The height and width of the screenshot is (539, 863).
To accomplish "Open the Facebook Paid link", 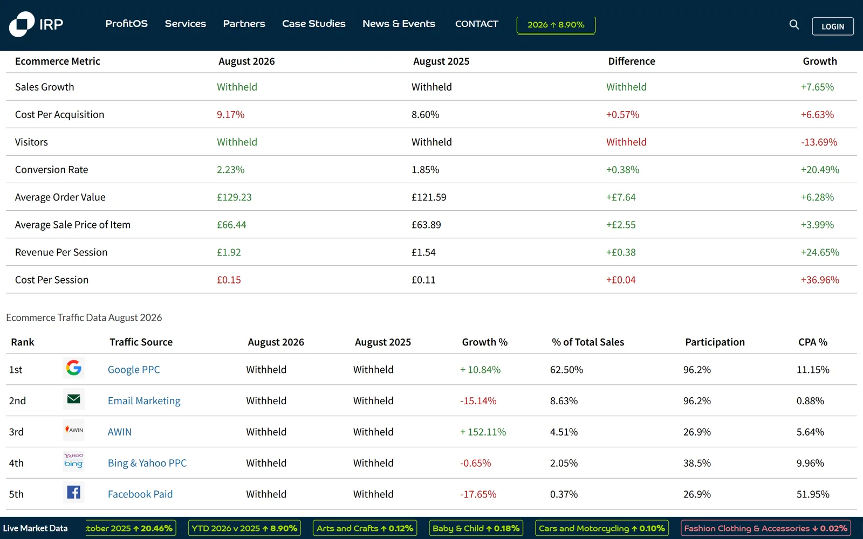I will pyautogui.click(x=140, y=494).
